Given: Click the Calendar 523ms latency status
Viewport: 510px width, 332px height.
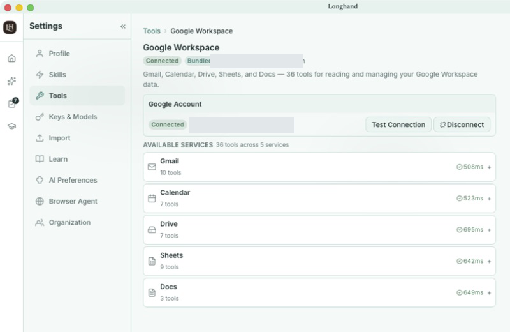Looking at the screenshot, I should [x=470, y=198].
